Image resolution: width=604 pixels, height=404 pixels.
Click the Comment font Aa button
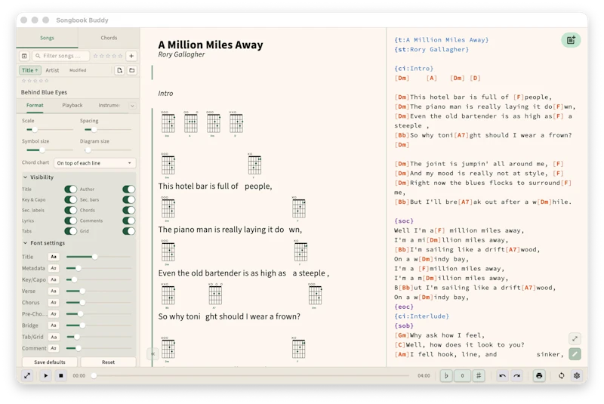(54, 348)
